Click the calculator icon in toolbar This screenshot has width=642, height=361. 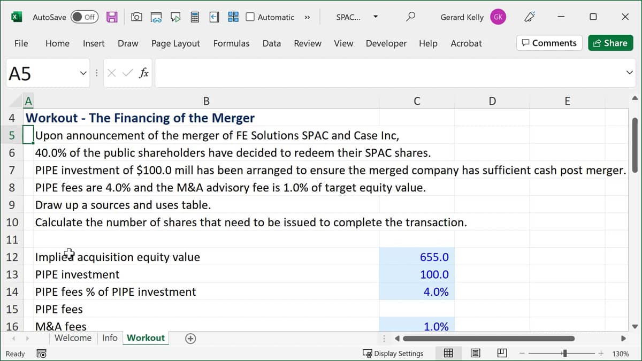195,17
